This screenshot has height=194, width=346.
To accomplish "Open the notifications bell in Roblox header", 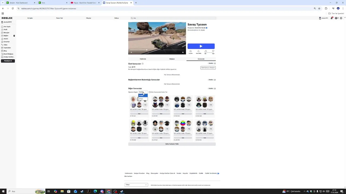I will 332,18.
